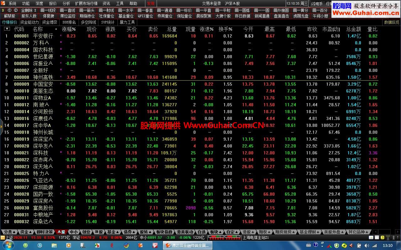
Task: Expand the 股转▲ bottom tab menu
Action: point(146,232)
